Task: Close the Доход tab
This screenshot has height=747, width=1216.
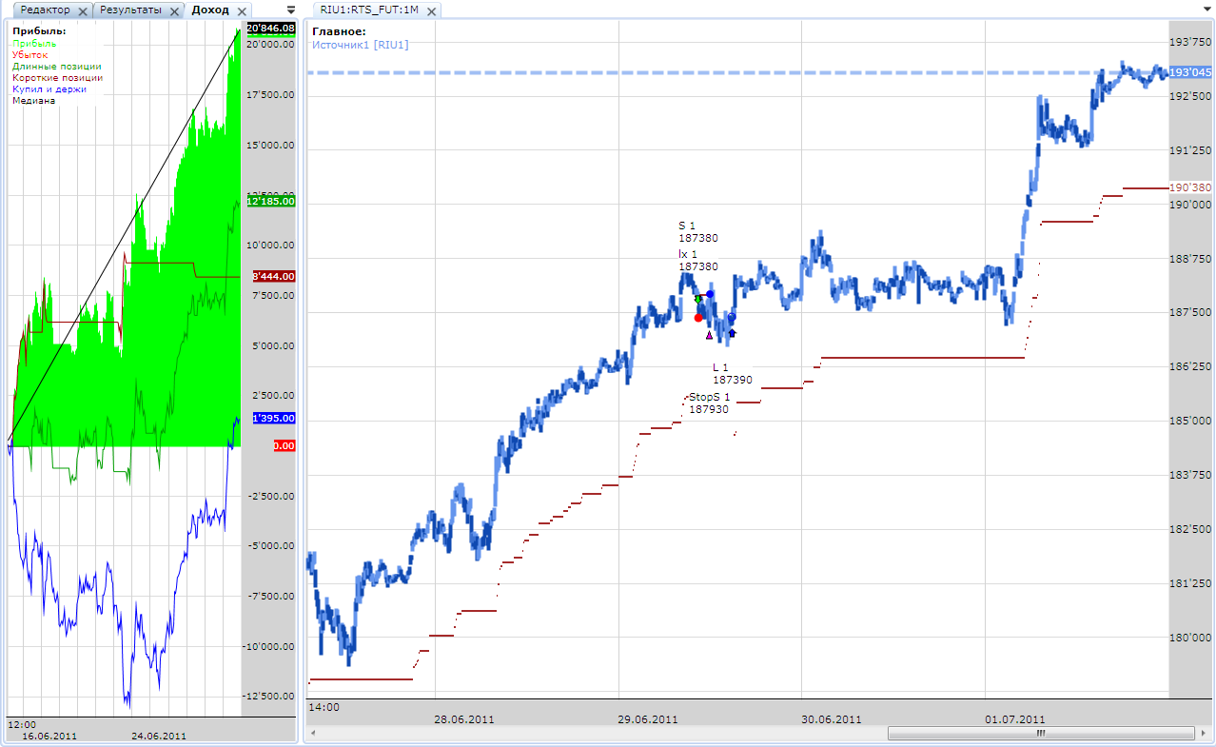Action: (243, 11)
